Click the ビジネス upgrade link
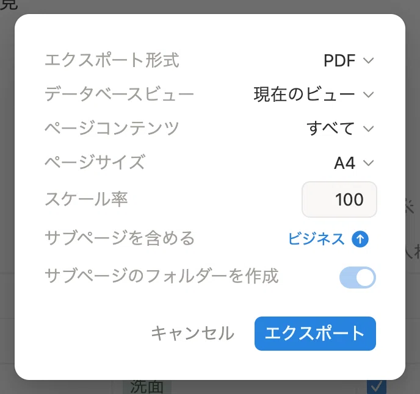The height and width of the screenshot is (394, 420). point(316,238)
